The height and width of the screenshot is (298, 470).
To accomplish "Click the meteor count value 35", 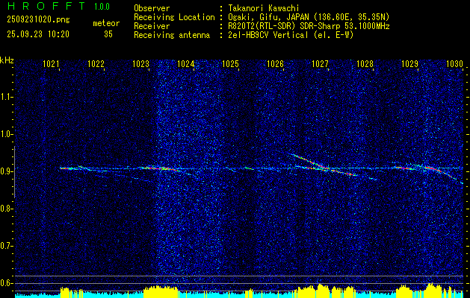I will [x=108, y=34].
